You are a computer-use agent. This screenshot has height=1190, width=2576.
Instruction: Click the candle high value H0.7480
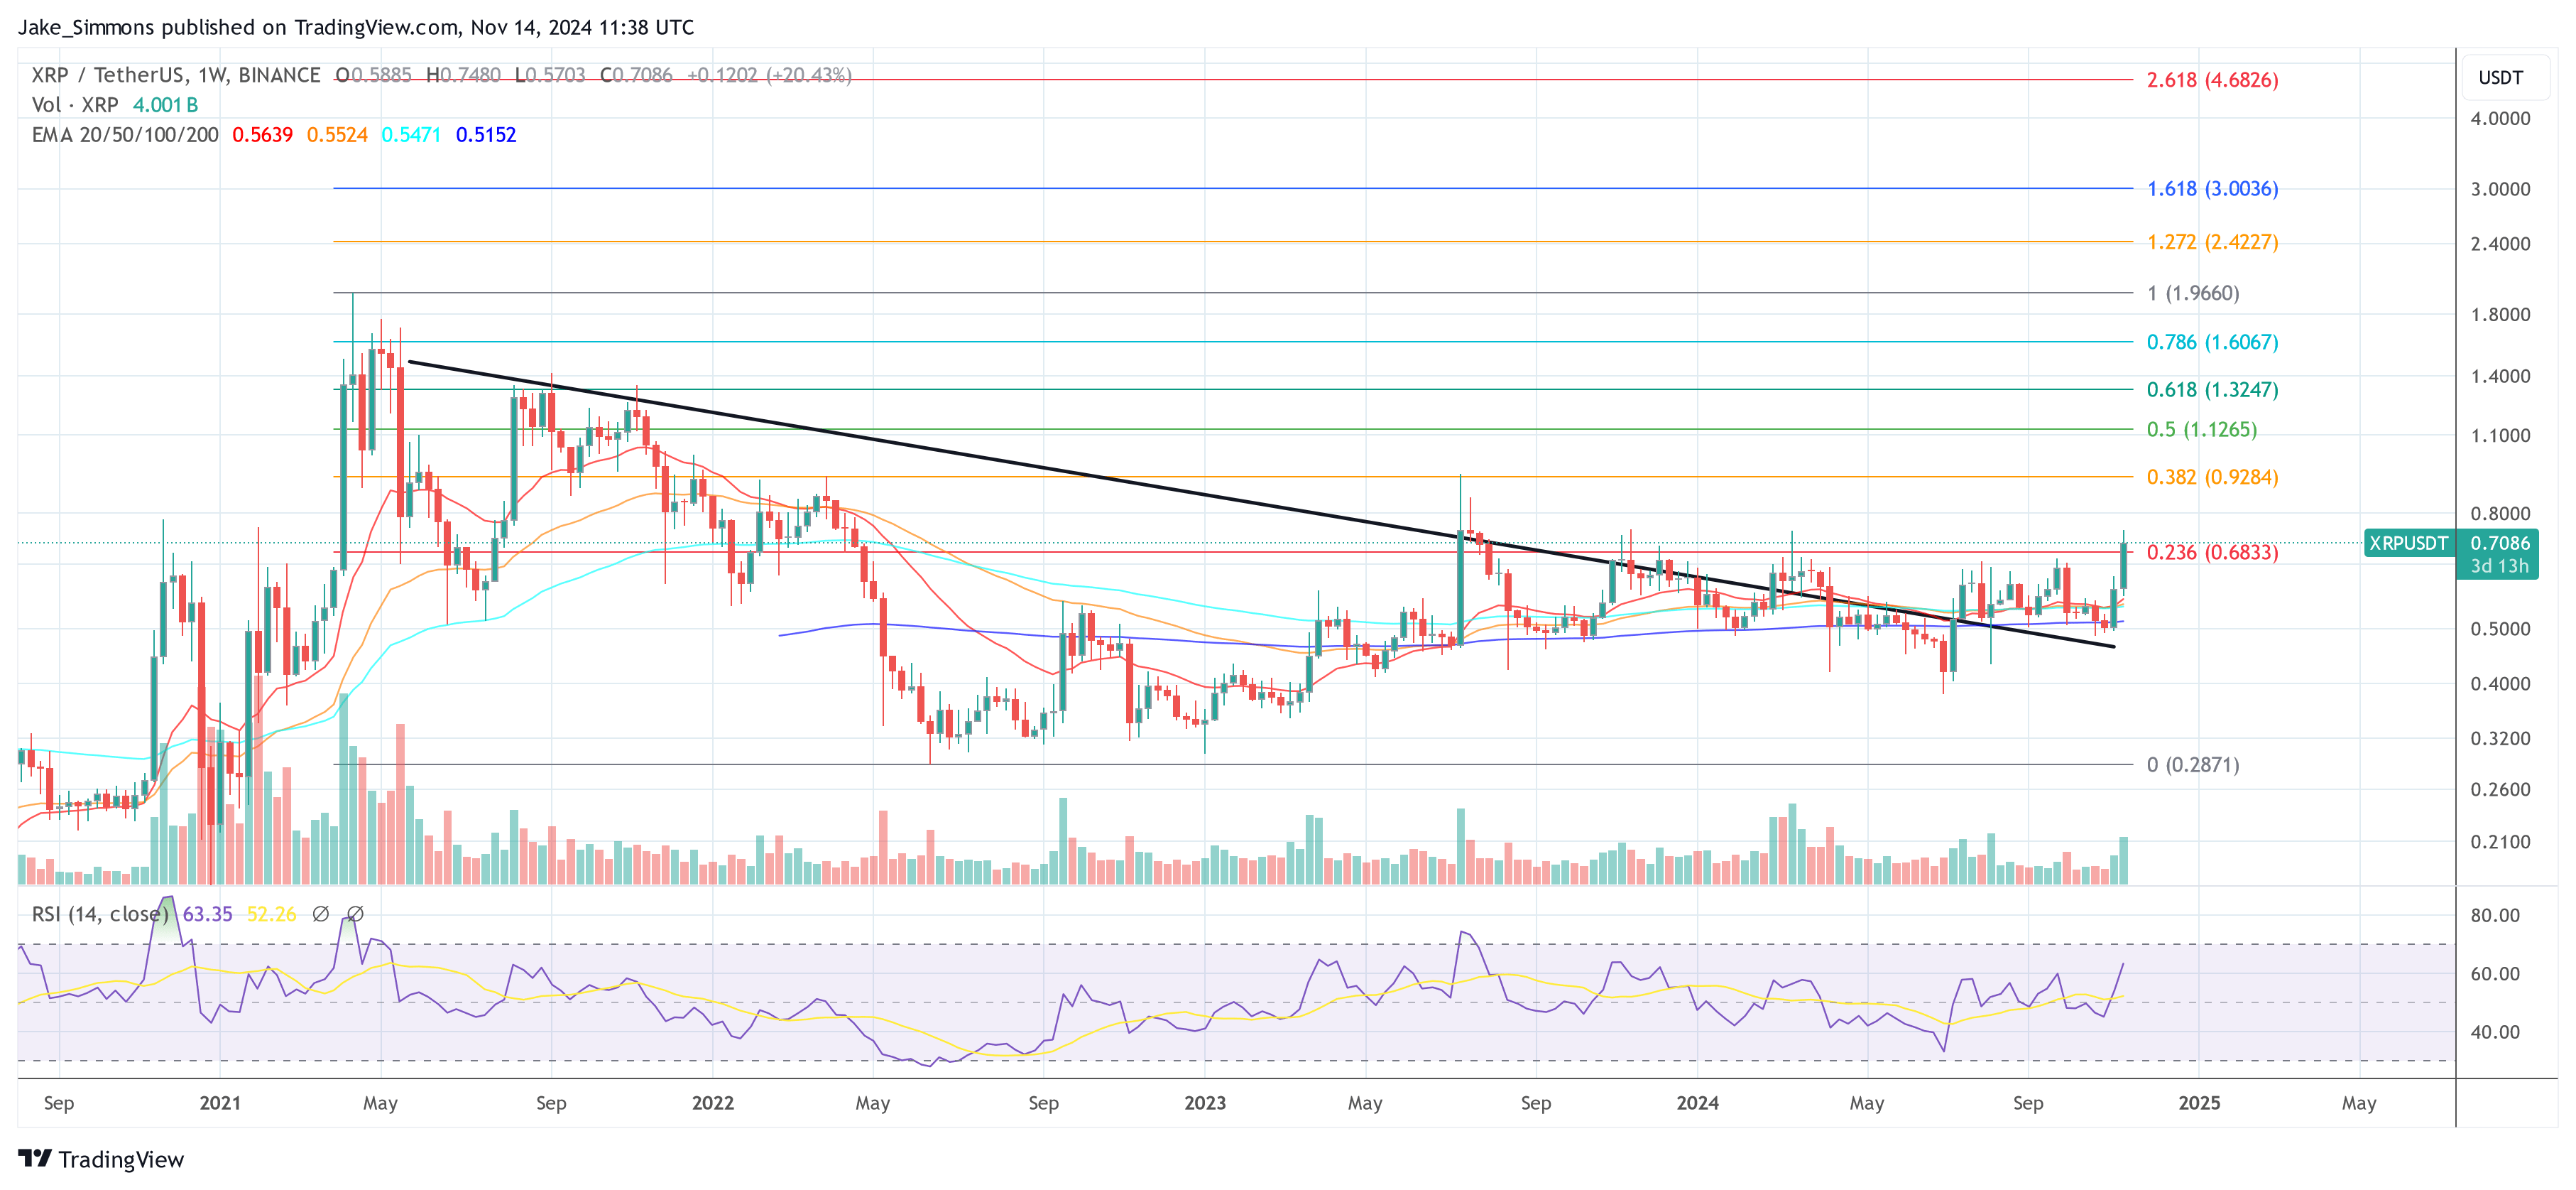coord(463,75)
